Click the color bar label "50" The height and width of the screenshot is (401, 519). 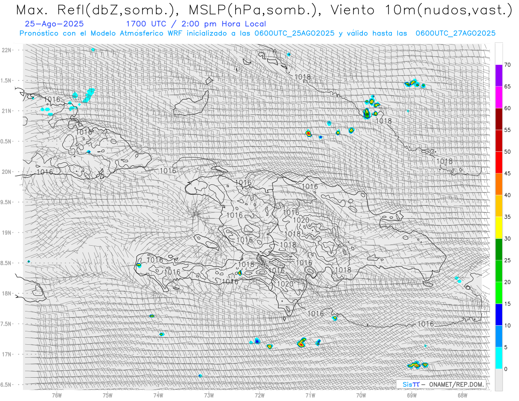[x=507, y=152]
